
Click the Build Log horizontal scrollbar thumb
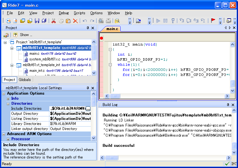pyautogui.click(x=111, y=158)
